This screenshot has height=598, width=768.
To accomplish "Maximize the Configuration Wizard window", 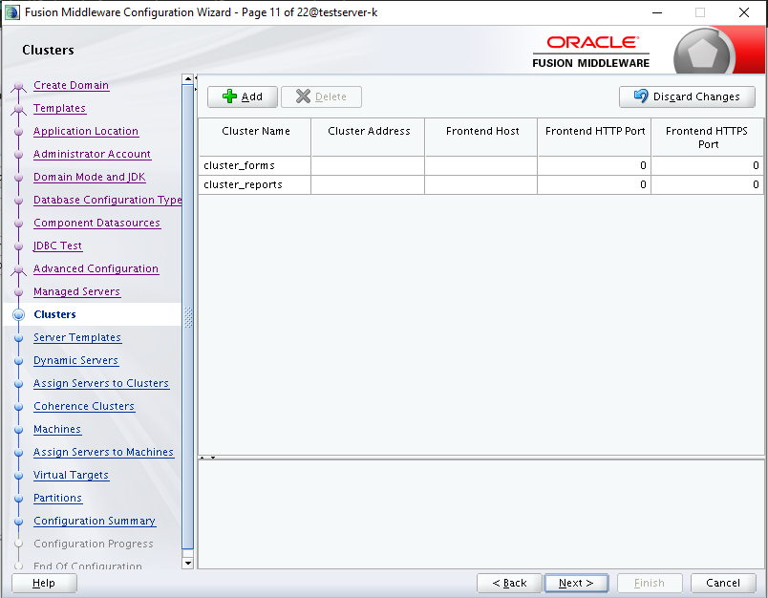I will [x=700, y=12].
